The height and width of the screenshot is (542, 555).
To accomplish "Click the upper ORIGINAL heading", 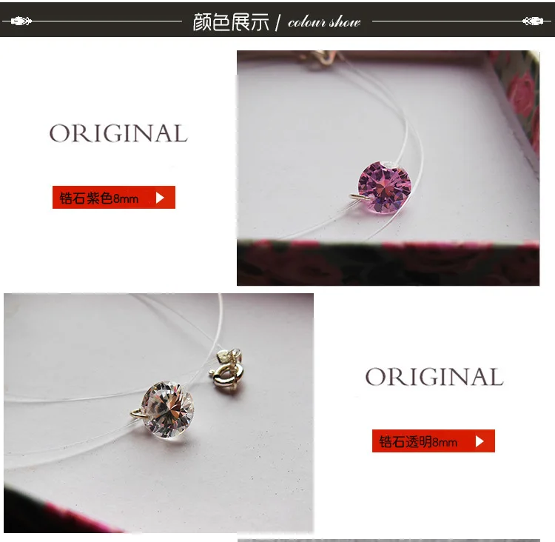I will click(x=118, y=133).
